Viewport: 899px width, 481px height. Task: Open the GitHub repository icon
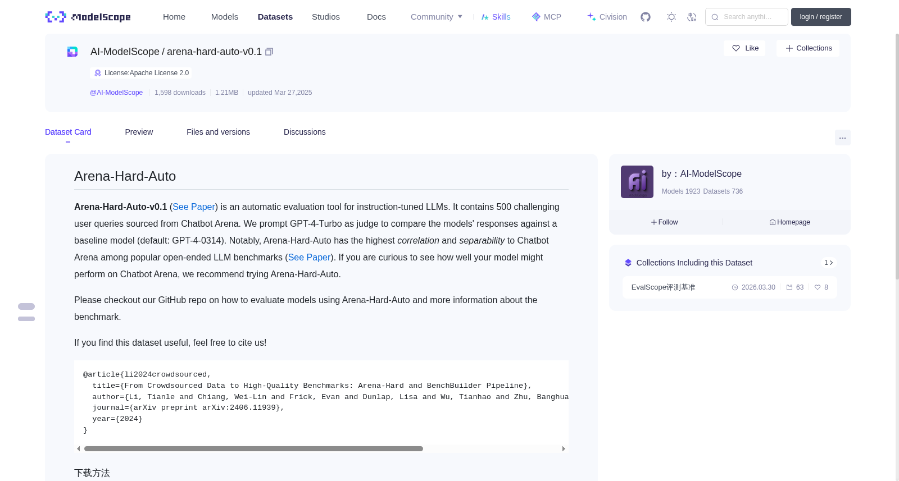pyautogui.click(x=646, y=17)
